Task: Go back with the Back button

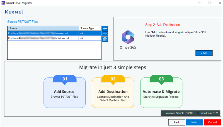Action: pyautogui.click(x=177, y=122)
